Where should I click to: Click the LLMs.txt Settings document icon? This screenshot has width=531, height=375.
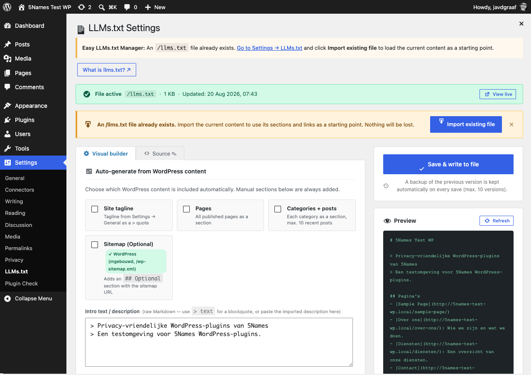click(81, 30)
